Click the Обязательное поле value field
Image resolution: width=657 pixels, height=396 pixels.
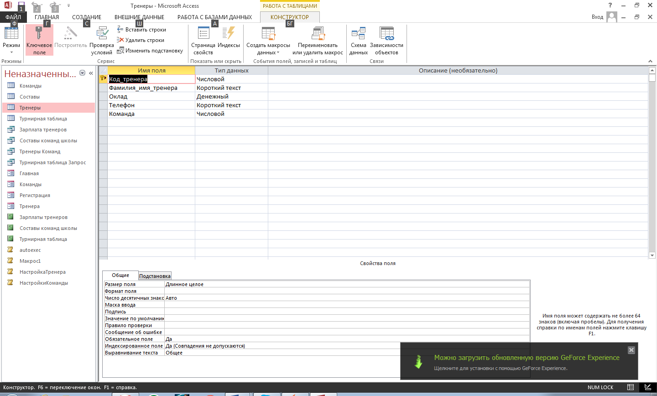tap(347, 339)
